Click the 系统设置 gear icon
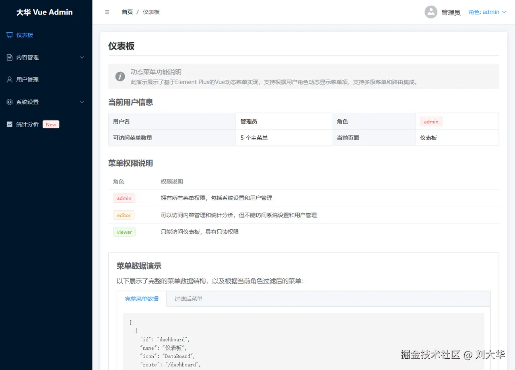Viewport: 515px width, 370px height. pos(9,102)
